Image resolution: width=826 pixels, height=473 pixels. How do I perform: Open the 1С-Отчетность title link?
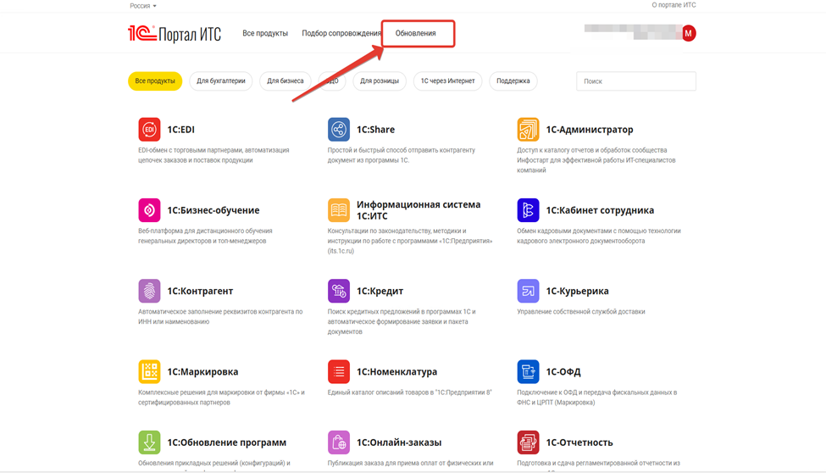click(579, 442)
